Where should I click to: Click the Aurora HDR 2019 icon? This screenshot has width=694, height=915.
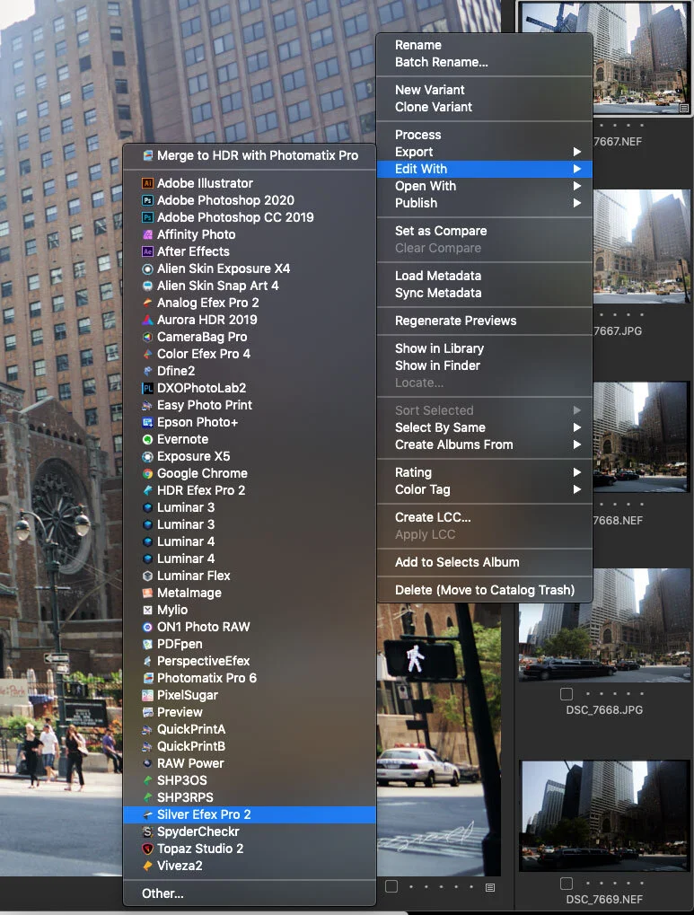click(x=147, y=320)
